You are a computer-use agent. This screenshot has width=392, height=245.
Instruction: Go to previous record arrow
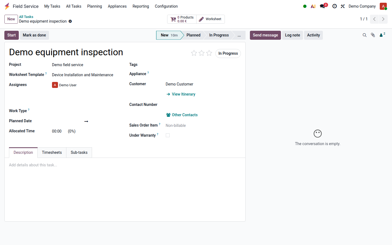pyautogui.click(x=374, y=19)
